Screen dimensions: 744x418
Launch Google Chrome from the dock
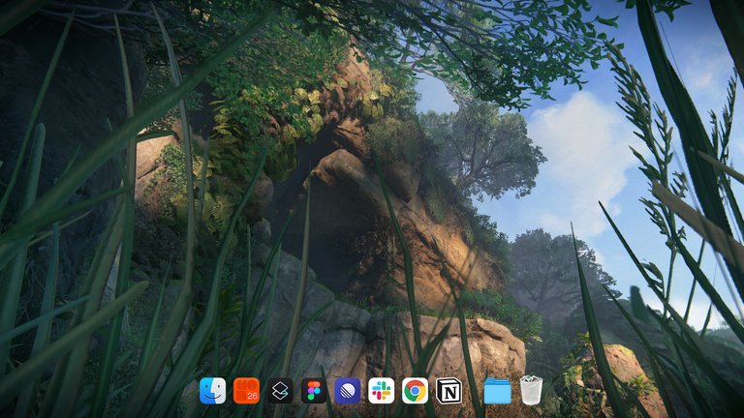coord(415,391)
